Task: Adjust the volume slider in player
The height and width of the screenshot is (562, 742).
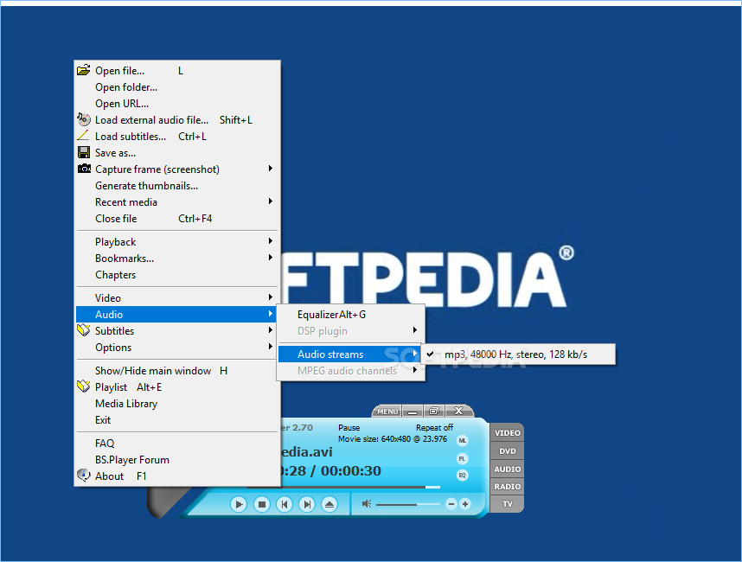Action: (x=408, y=504)
